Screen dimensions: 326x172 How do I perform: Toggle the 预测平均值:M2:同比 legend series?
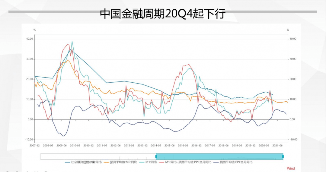point(120,162)
